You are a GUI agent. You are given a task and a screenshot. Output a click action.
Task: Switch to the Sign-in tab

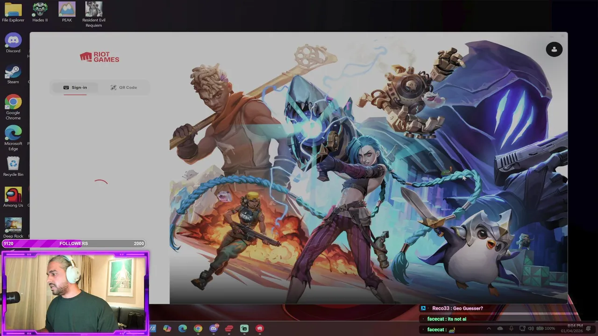(75, 87)
